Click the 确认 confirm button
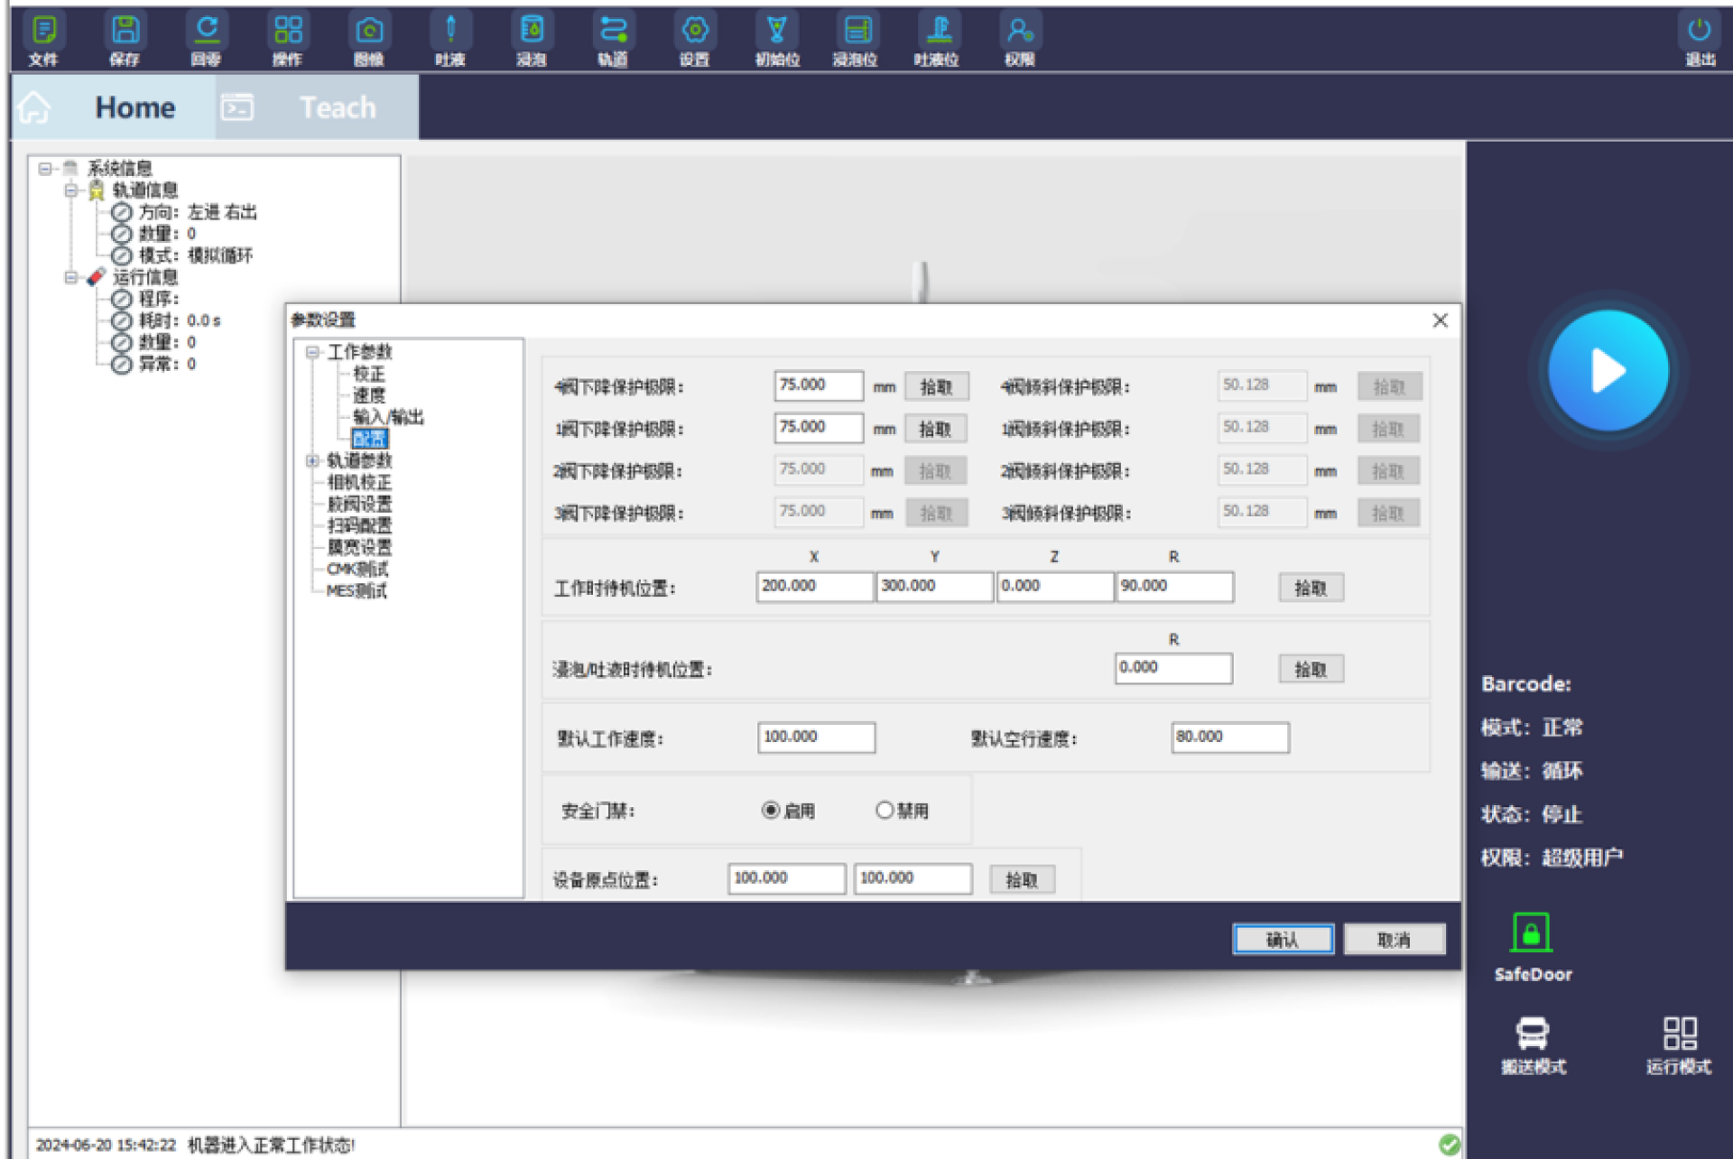The height and width of the screenshot is (1159, 1733). click(1282, 940)
